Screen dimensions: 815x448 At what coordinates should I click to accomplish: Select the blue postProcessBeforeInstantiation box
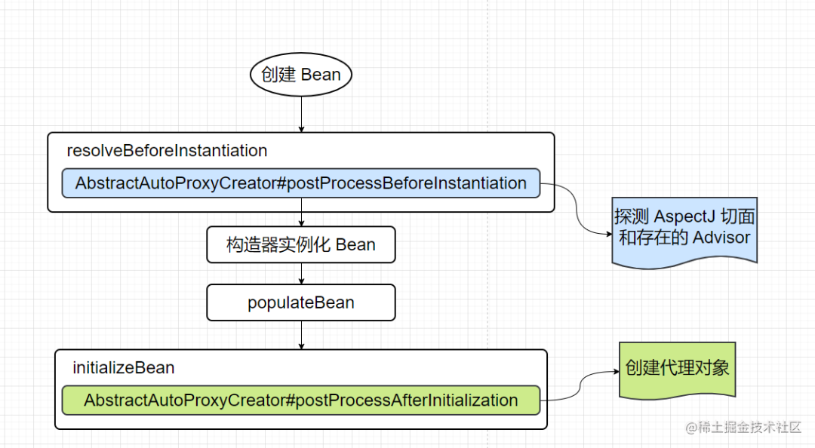tap(300, 183)
